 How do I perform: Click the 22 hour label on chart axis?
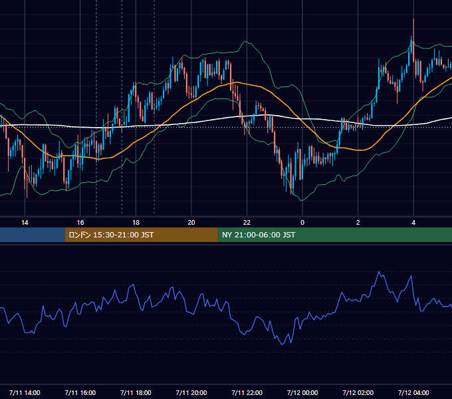point(247,223)
